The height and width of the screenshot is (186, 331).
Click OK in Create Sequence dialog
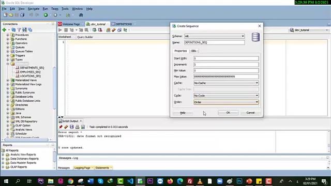(x=228, y=113)
